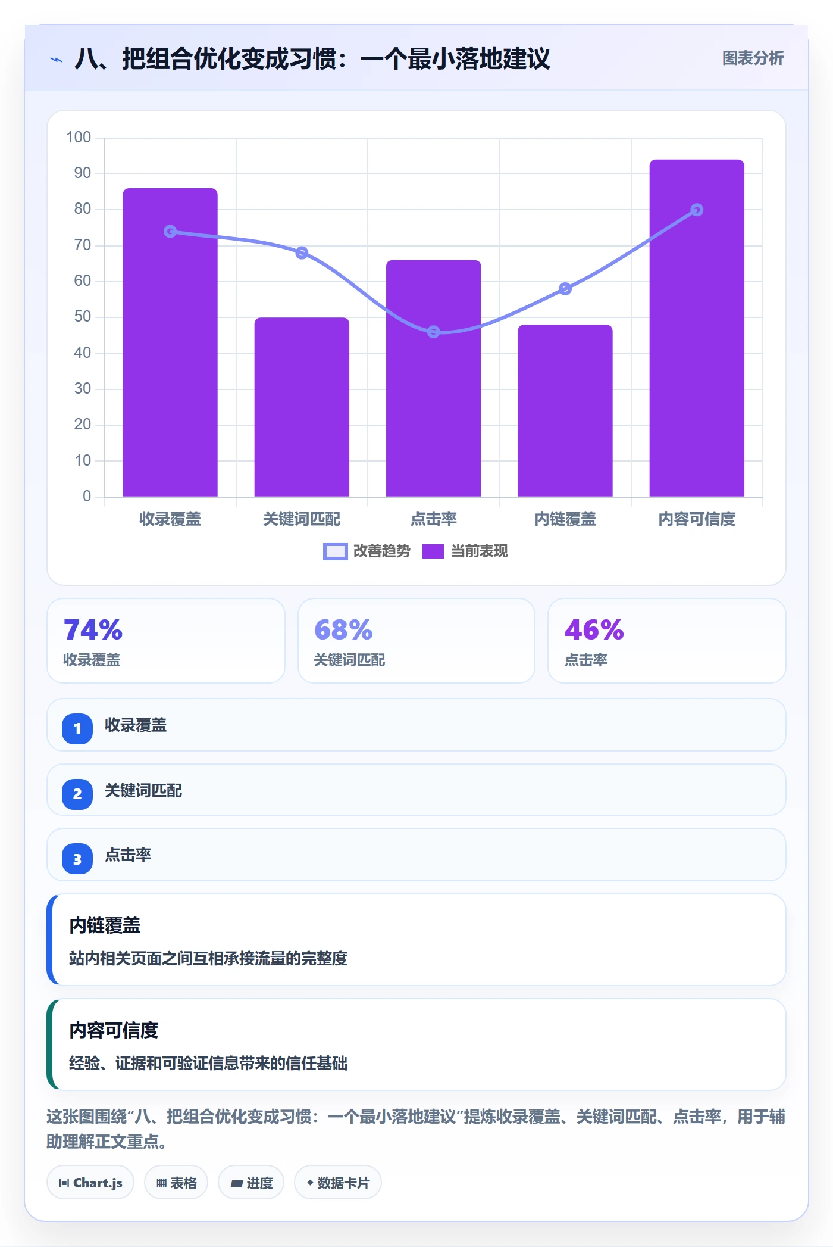Click the 关键词匹配 x-axis label
The width and height of the screenshot is (833, 1247).
coord(302,519)
